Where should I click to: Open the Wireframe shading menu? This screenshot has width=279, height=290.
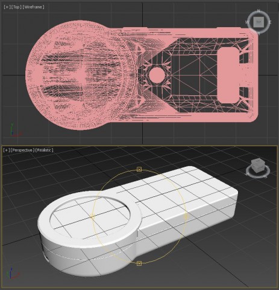coord(33,7)
